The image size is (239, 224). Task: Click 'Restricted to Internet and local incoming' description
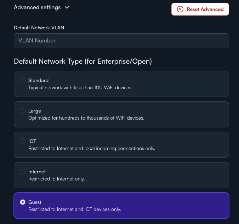coord(92,148)
